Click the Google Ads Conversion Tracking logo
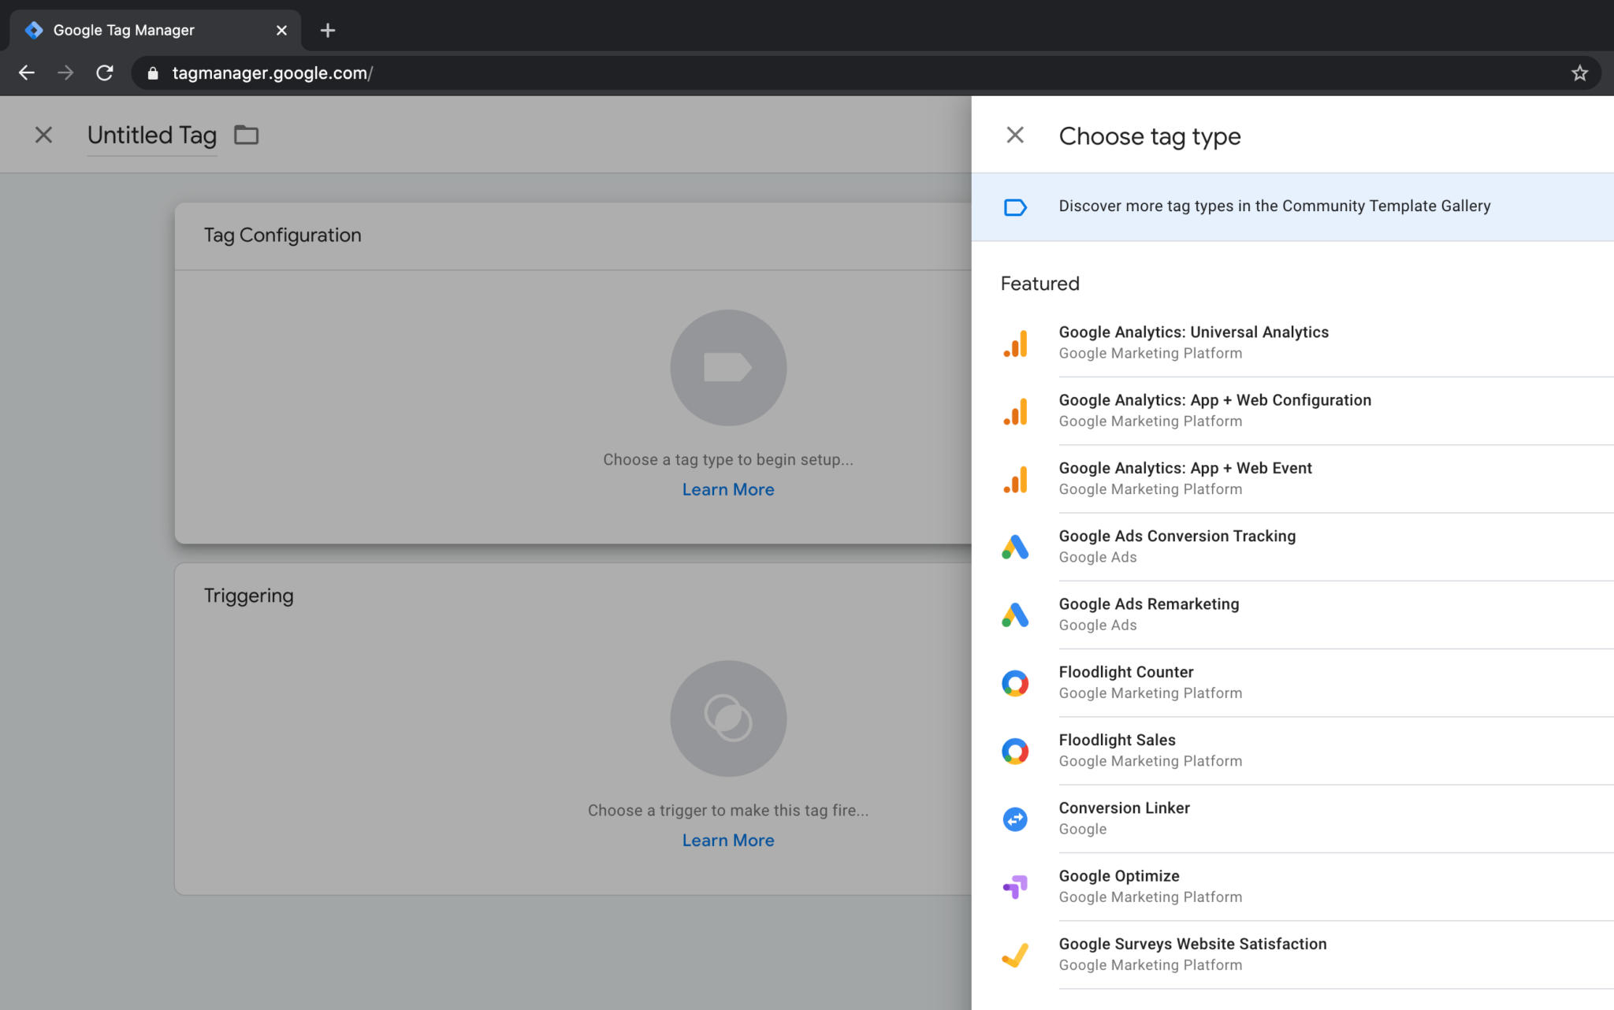 [x=1015, y=547]
